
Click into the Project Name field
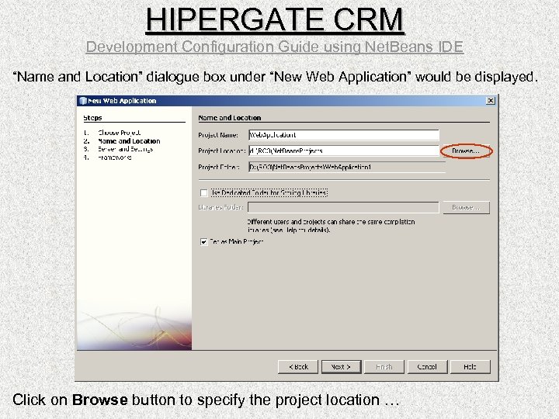(x=344, y=135)
